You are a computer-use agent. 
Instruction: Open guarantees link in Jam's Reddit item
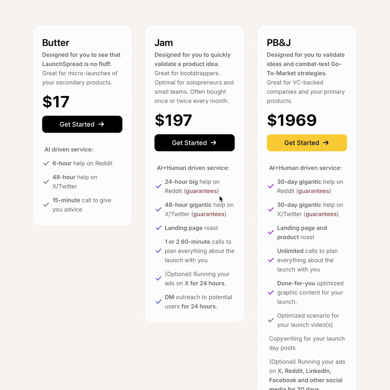201,191
